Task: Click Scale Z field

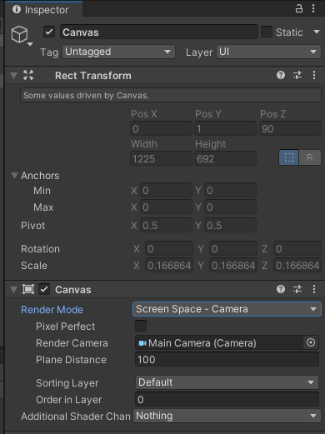Action: pos(297,265)
